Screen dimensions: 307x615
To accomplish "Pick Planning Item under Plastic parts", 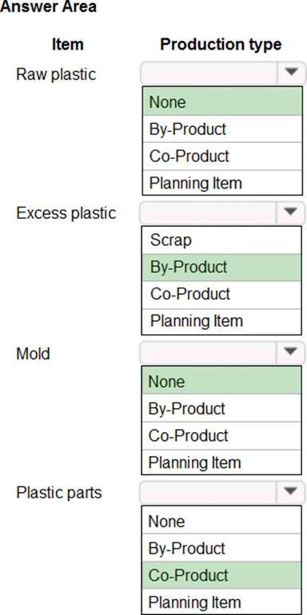I will [222, 601].
